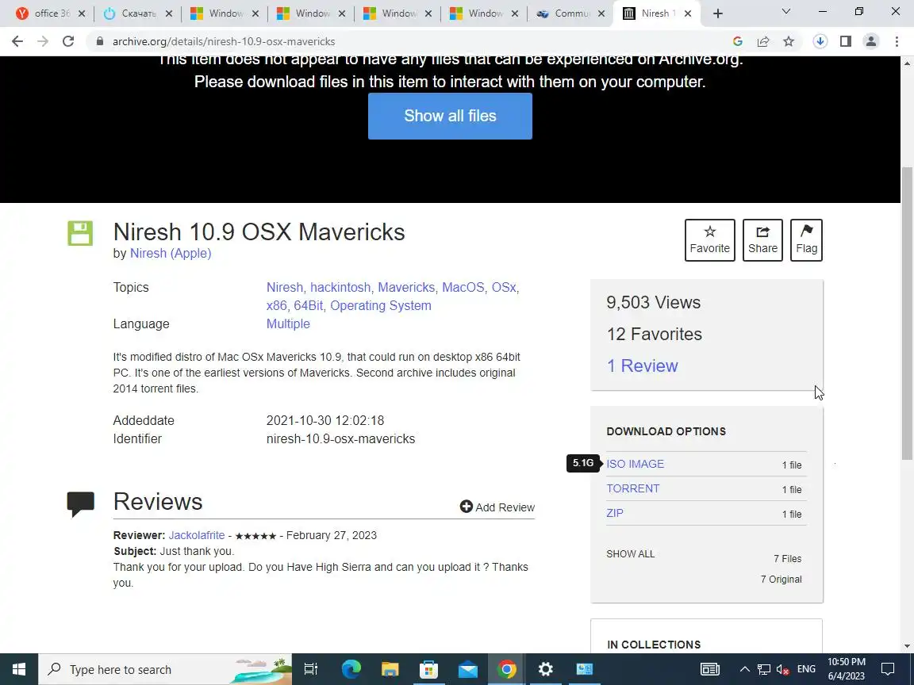Open the hackintosh topic link
This screenshot has height=685, width=914.
340,287
